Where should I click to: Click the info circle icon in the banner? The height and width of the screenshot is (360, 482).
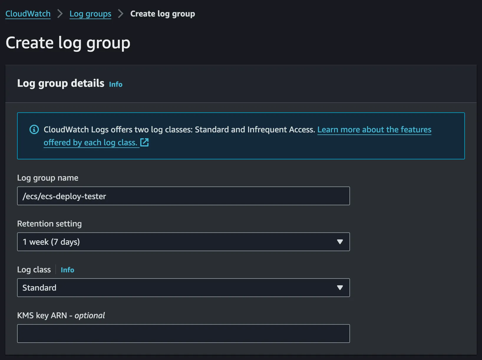coord(34,129)
